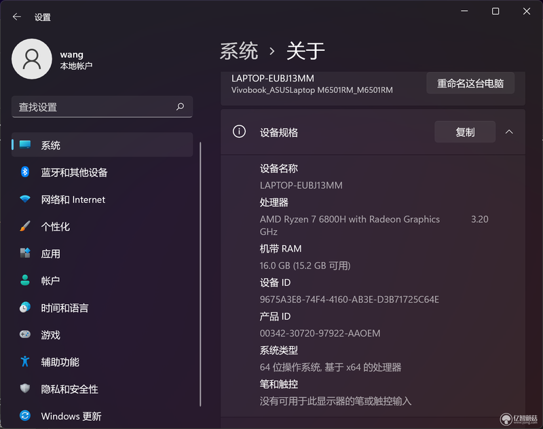Click the sidebar vertical scrollbar
This screenshot has height=429, width=543.
click(200, 274)
